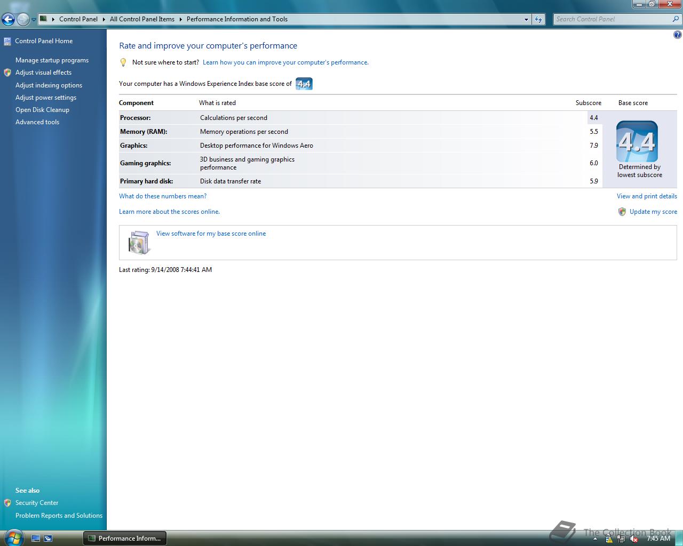This screenshot has height=546, width=683.
Task: Open View software for my base score online
Action: [211, 234]
